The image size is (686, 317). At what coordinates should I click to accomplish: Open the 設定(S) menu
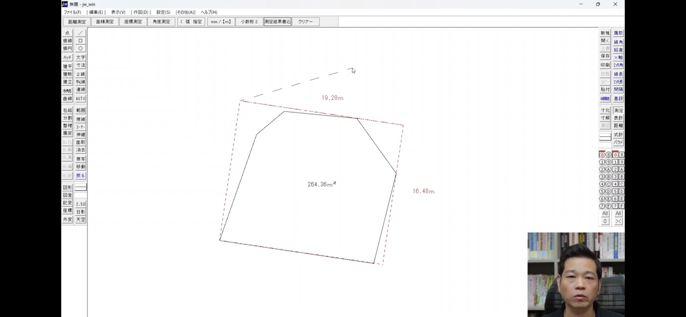163,12
